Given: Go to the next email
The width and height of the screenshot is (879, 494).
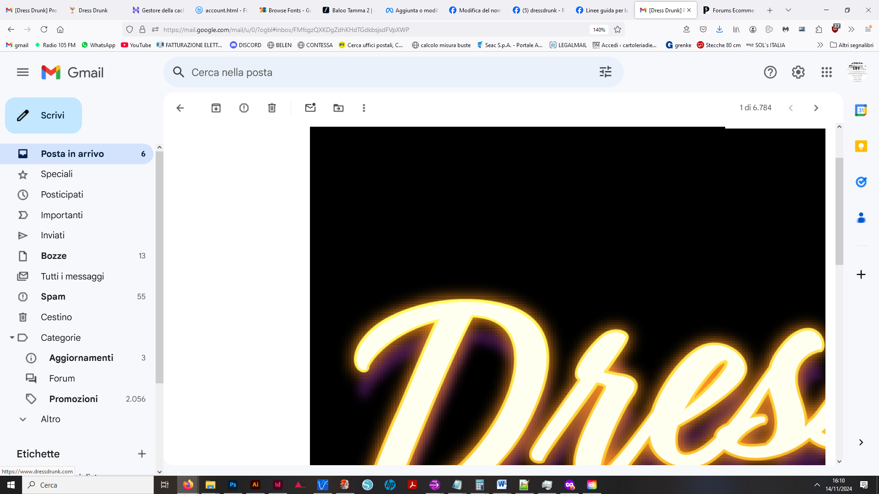Looking at the screenshot, I should [816, 108].
